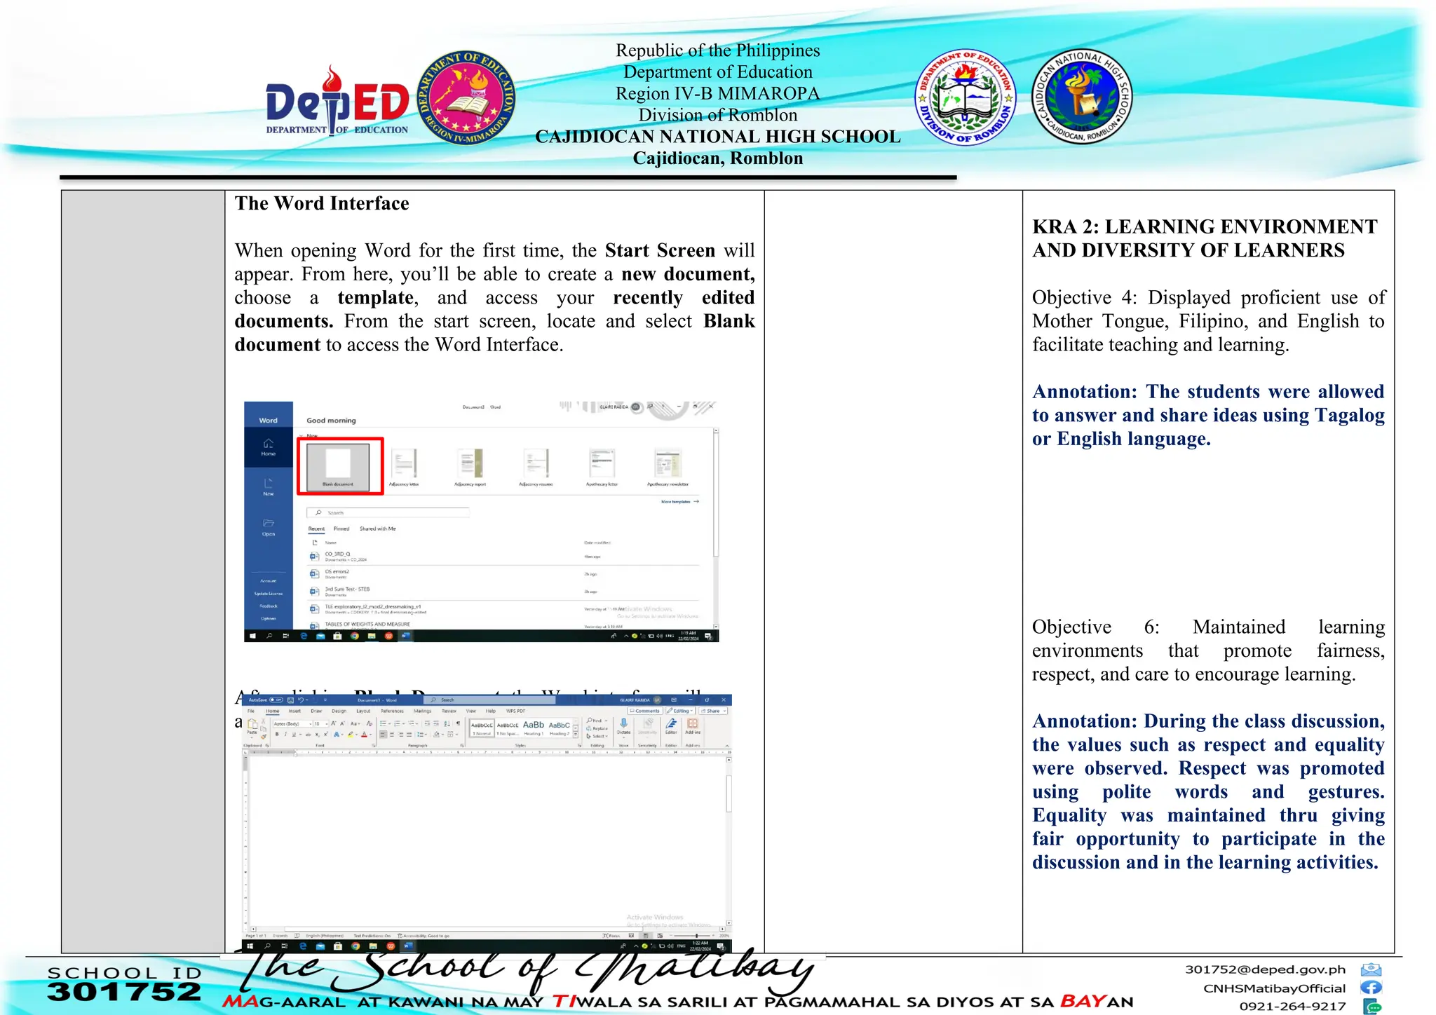The height and width of the screenshot is (1015, 1436).
Task: Expand the Share dropdown button
Action: click(725, 711)
